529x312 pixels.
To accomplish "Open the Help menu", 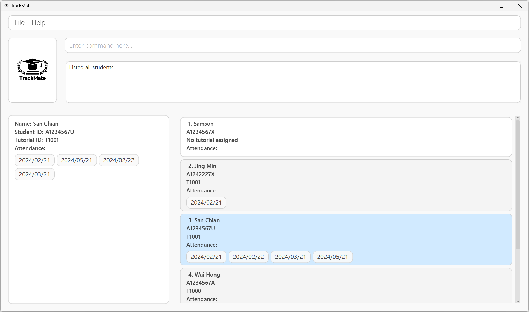I will pos(39,23).
